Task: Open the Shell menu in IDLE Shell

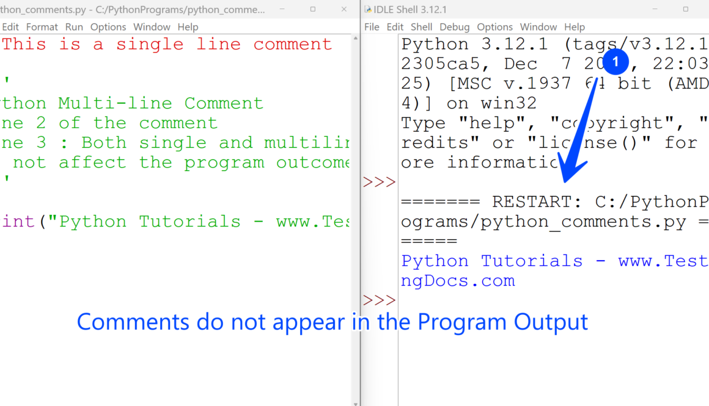Action: point(421,27)
